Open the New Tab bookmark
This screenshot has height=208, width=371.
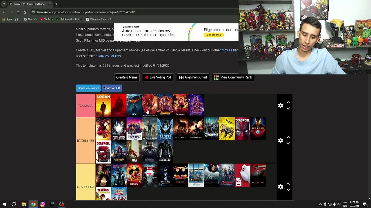coord(30,19)
